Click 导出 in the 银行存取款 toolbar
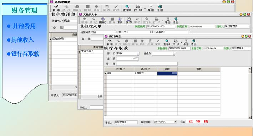253x136 pixels. pos(186,42)
